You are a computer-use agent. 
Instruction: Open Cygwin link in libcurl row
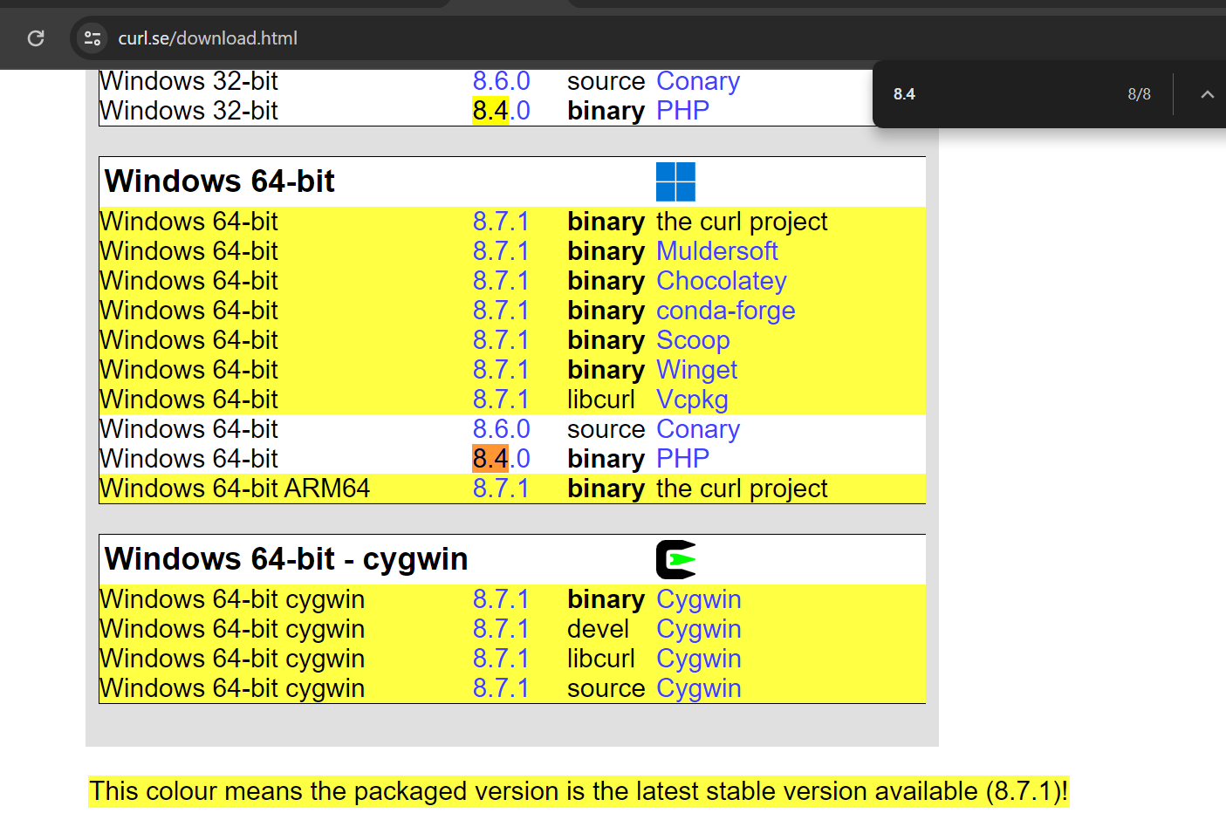699,659
